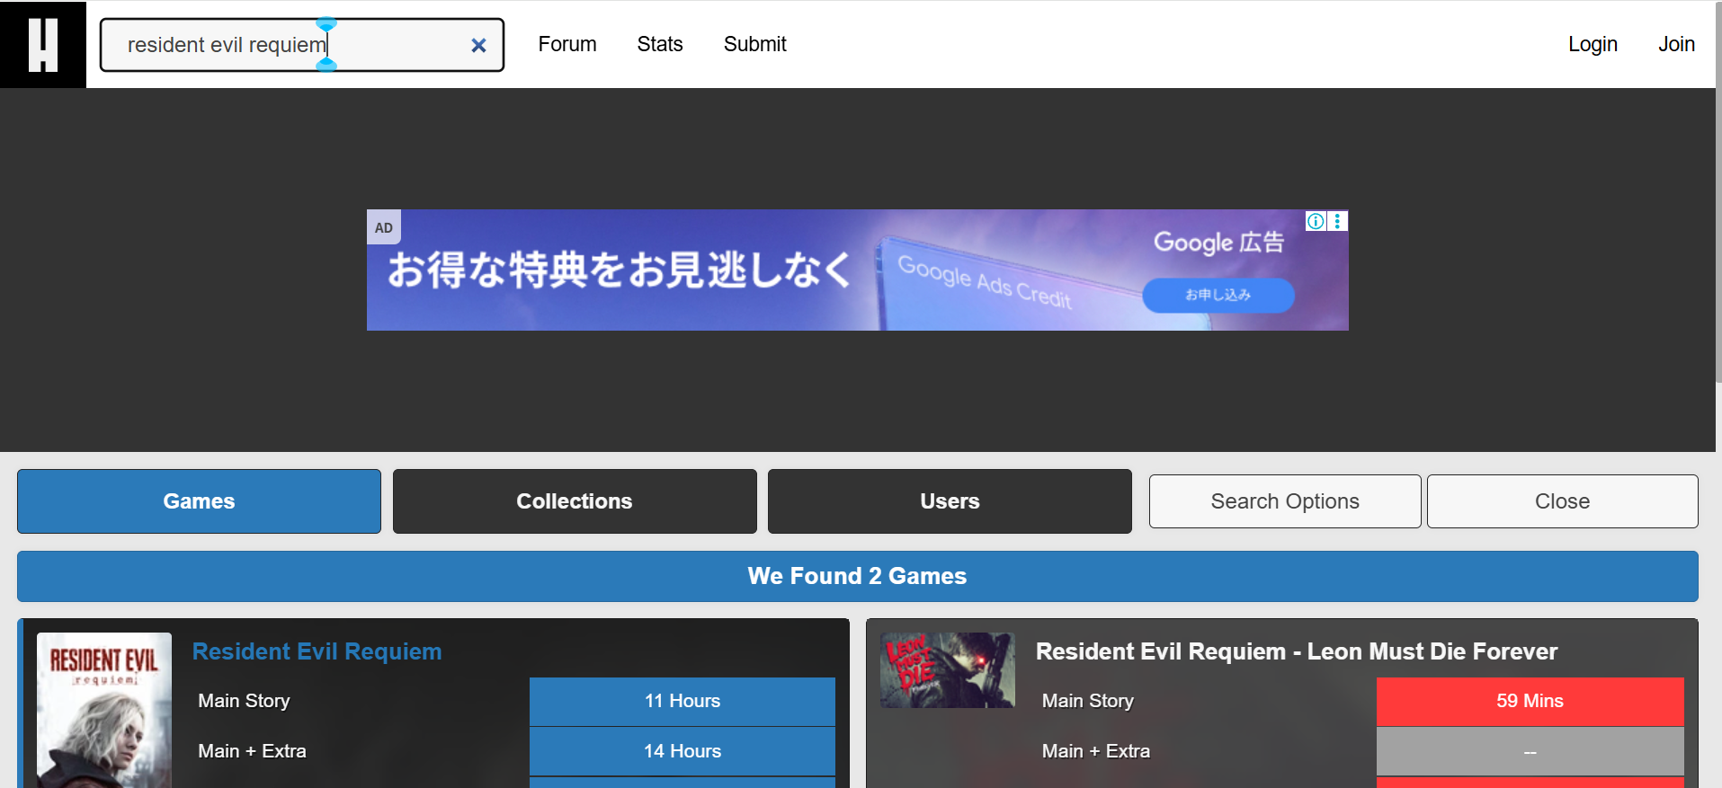The width and height of the screenshot is (1722, 788).
Task: Open the Resident Evil Requiem title link
Action: coord(317,651)
